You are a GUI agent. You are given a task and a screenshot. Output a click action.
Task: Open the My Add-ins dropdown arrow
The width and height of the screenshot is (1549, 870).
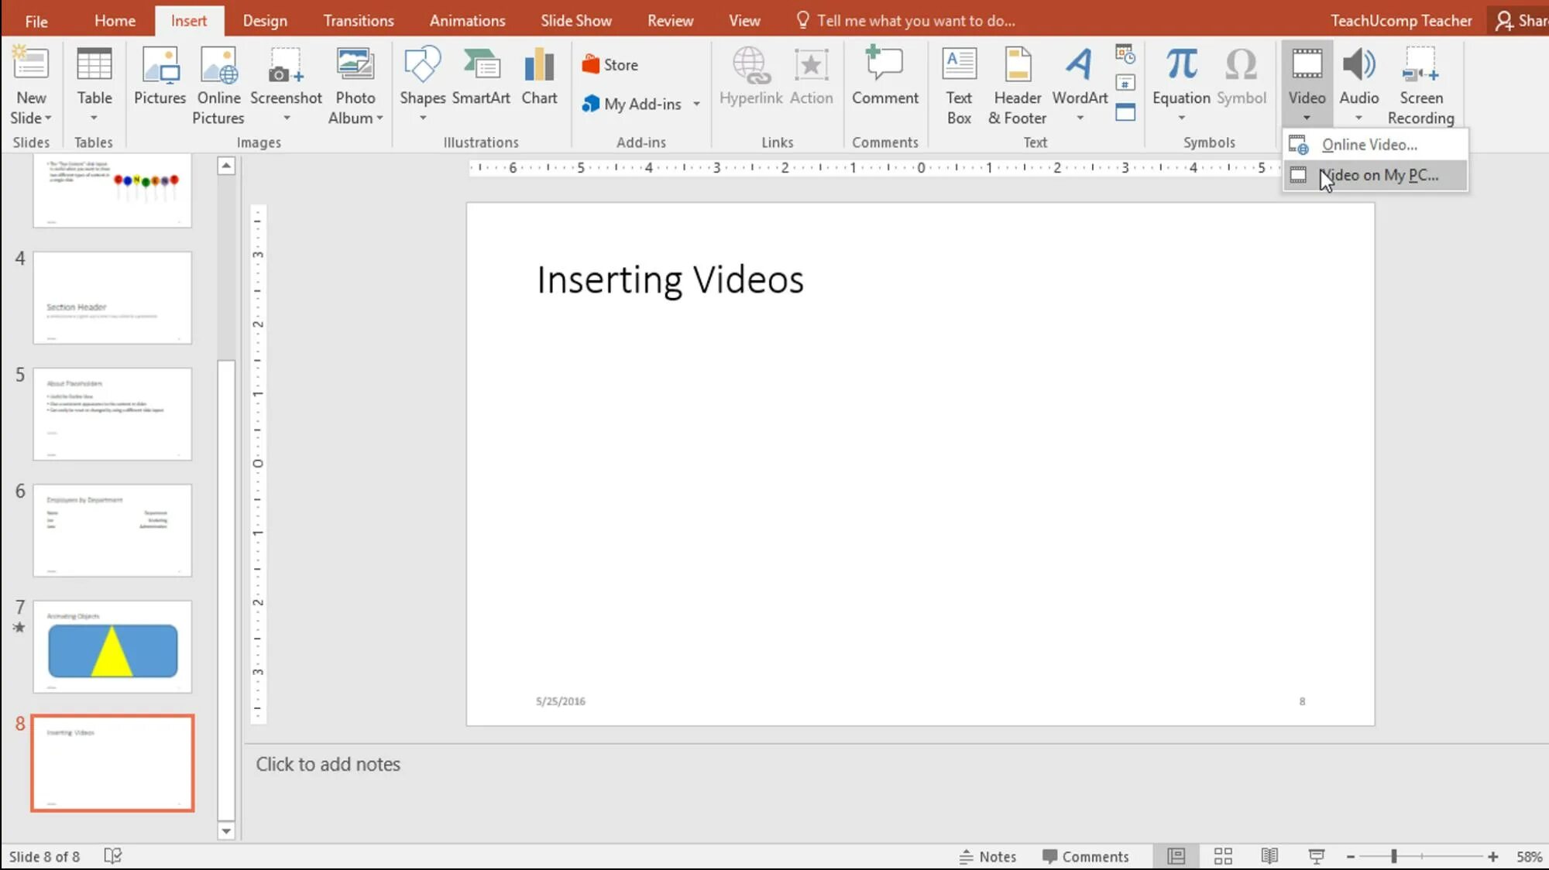[x=696, y=104]
